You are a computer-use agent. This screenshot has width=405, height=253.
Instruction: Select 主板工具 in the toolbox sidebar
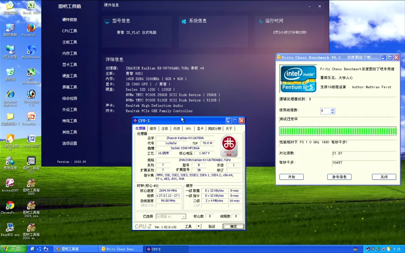click(x=69, y=42)
